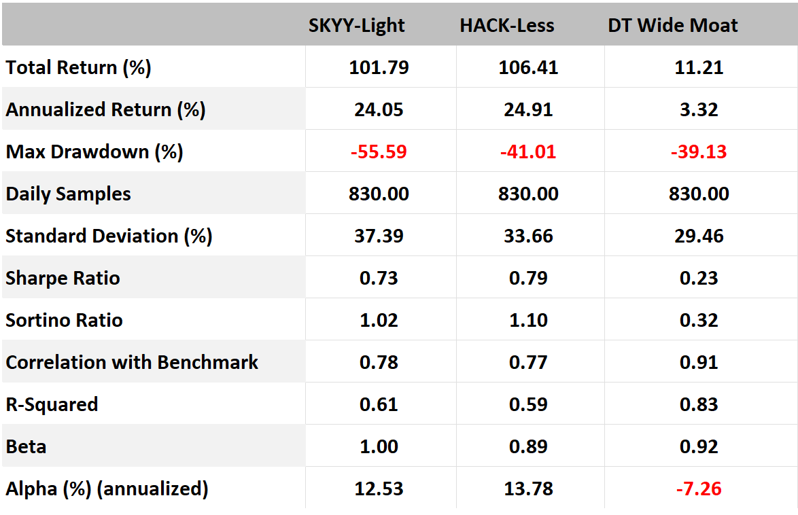Select the Standard Deviation (%) row label
The height and width of the screenshot is (515, 798).
[x=109, y=236]
